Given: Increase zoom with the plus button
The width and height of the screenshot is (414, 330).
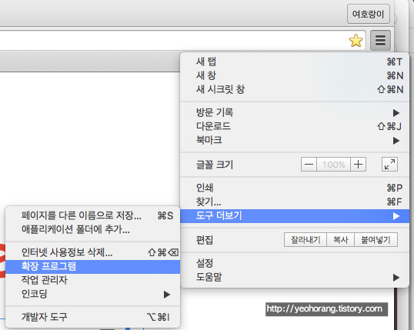Looking at the screenshot, I should (x=358, y=165).
